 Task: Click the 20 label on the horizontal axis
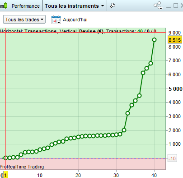coord(78,175)
